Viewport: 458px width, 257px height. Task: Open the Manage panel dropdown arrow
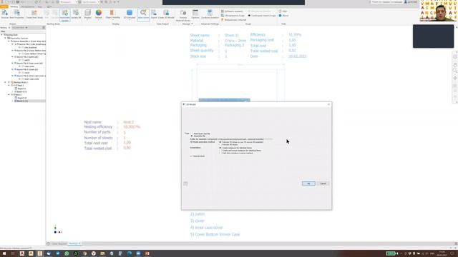192,24
